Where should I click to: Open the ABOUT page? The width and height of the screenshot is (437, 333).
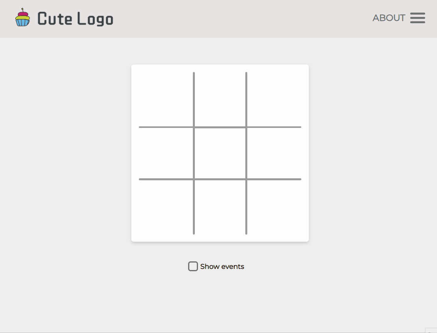coord(389,18)
